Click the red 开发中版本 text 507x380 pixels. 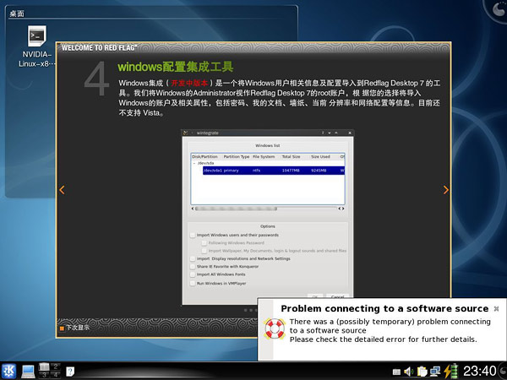pyautogui.click(x=189, y=83)
